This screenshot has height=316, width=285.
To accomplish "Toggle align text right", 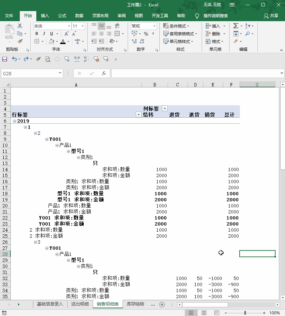I will click(109, 34).
